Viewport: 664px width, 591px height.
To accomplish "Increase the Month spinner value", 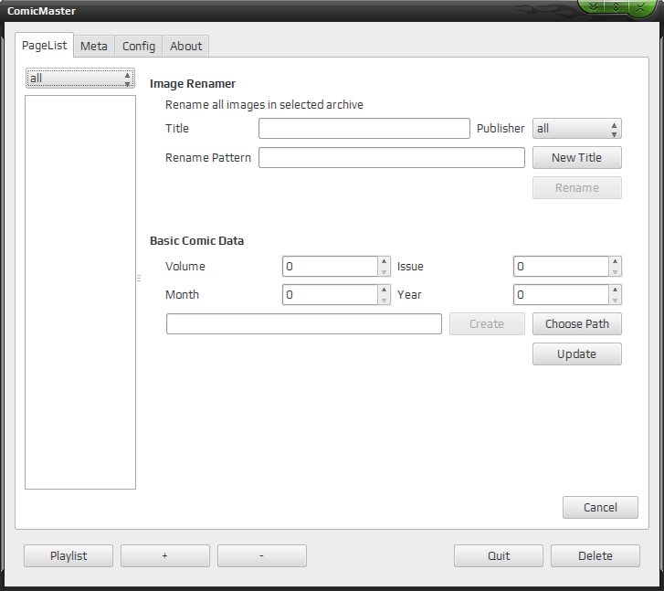I will pyautogui.click(x=385, y=290).
